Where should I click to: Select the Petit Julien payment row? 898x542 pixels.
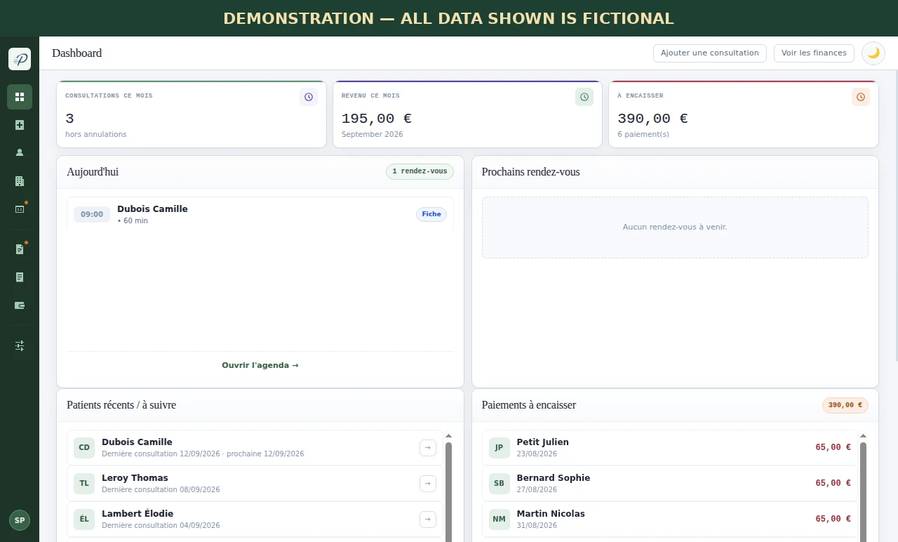coord(670,448)
